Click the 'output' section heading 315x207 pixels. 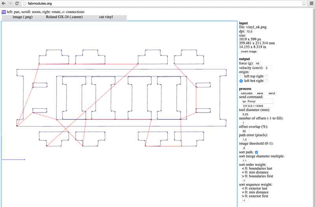[x=245, y=59]
